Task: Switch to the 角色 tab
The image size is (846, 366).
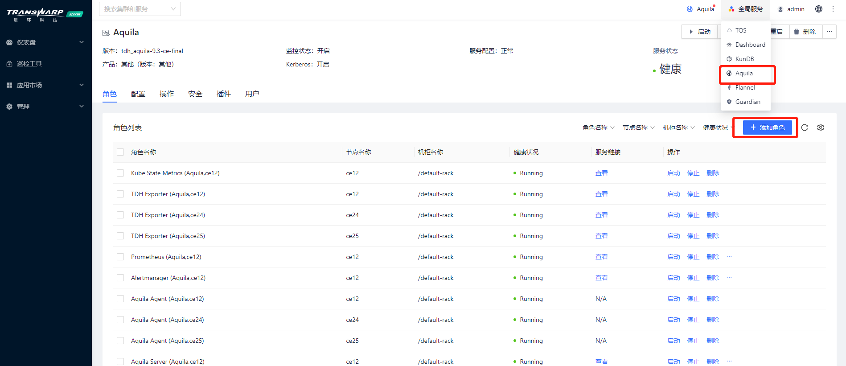Action: [x=110, y=94]
